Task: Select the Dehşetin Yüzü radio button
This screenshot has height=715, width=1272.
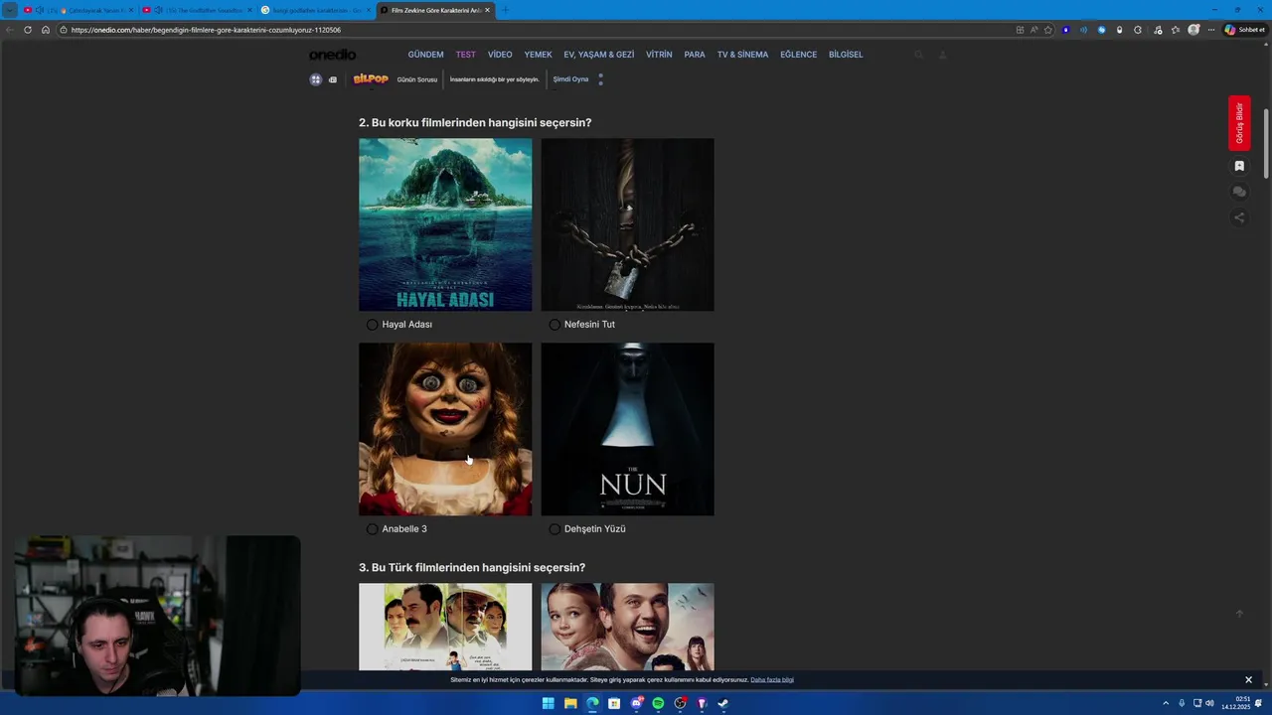Action: click(555, 529)
